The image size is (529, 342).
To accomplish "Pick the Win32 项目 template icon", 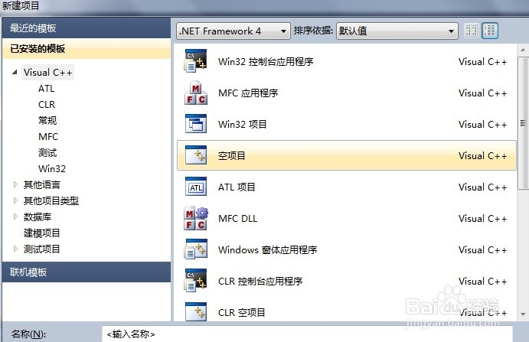I will tap(196, 124).
